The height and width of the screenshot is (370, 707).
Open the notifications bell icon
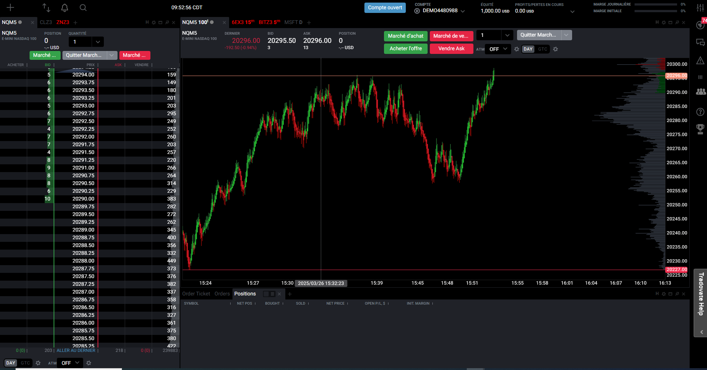65,8
